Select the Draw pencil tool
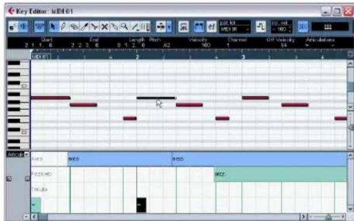354x221 pixels. tap(63, 27)
